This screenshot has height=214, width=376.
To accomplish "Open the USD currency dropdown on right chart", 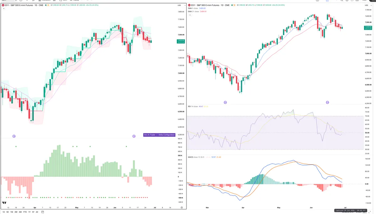I will tap(368, 5).
